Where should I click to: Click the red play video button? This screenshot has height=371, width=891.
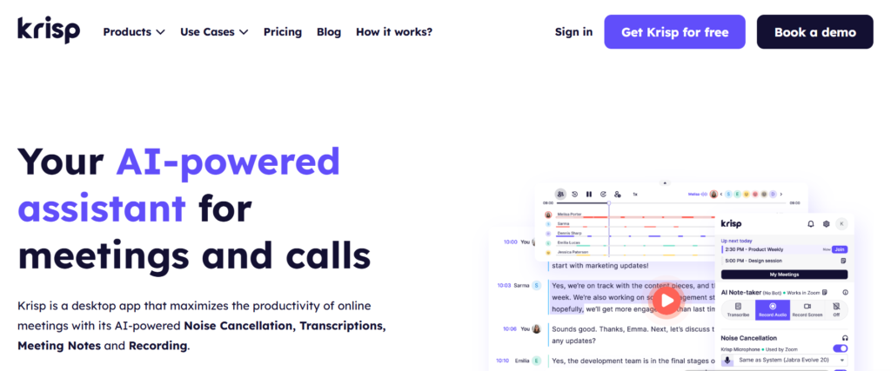[x=667, y=301]
